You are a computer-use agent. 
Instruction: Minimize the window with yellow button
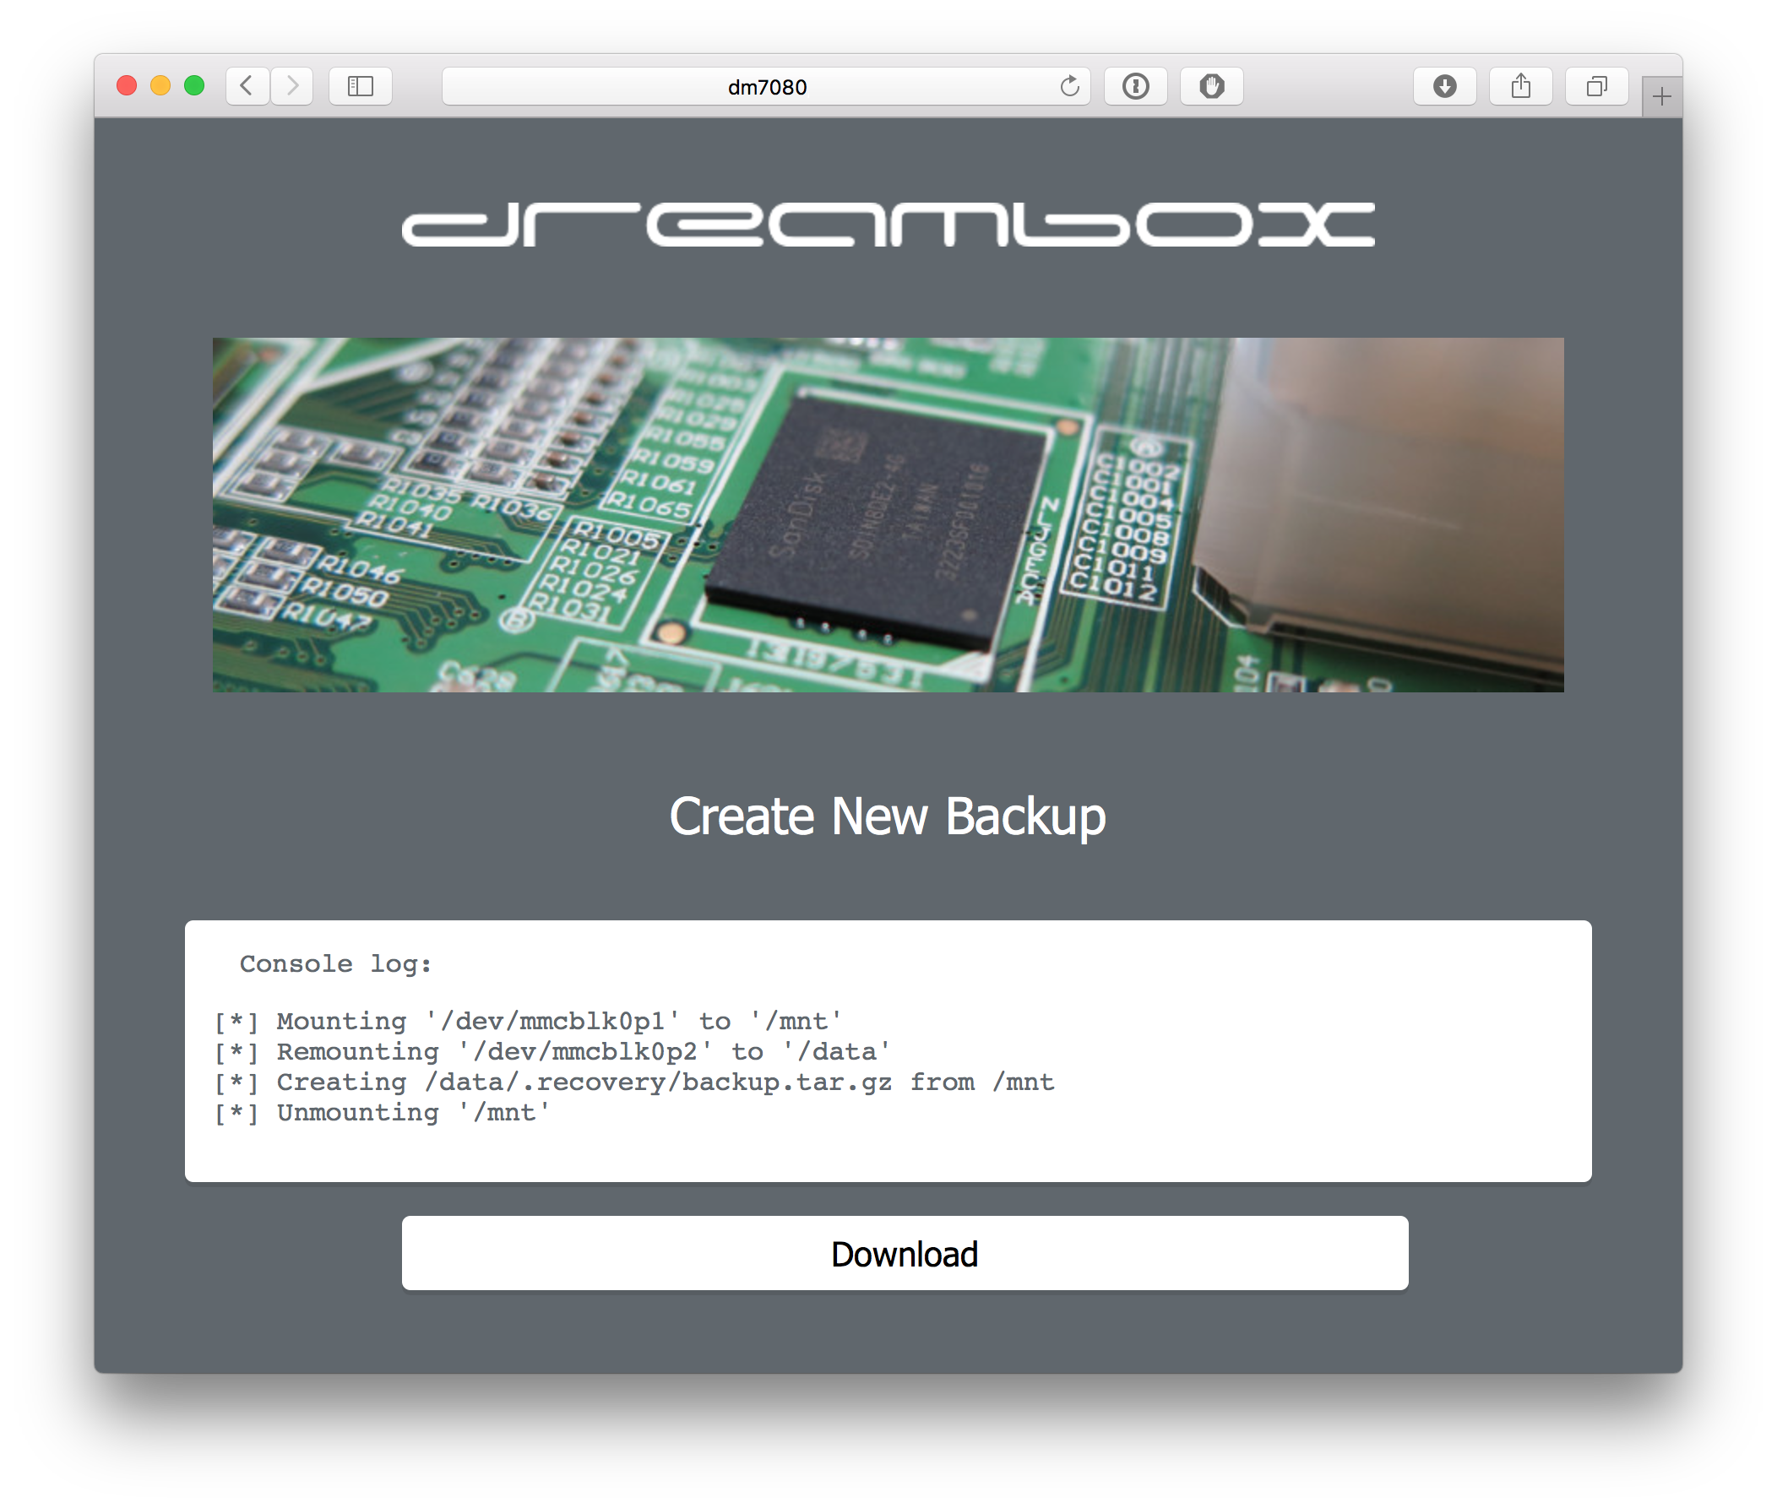click(160, 85)
